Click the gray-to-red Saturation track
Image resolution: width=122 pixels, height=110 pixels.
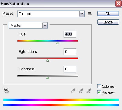48,58
